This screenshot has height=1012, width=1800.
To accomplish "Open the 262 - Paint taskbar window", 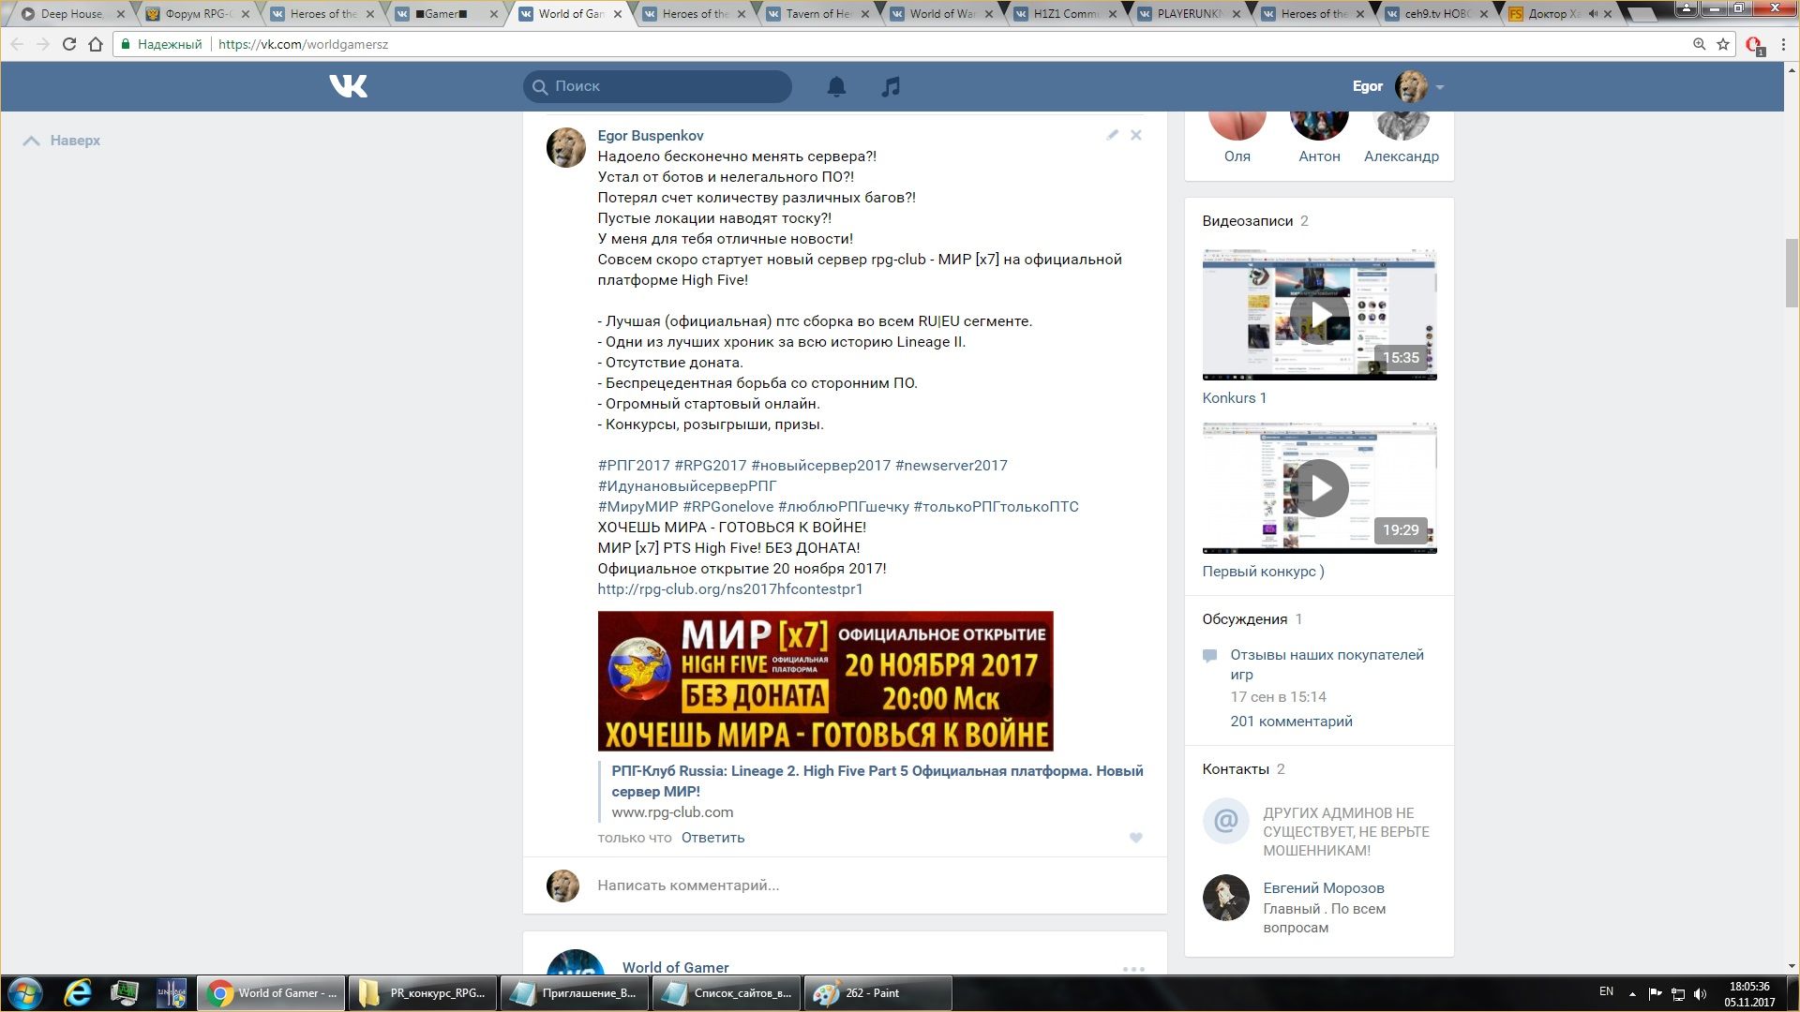I will coord(877,993).
